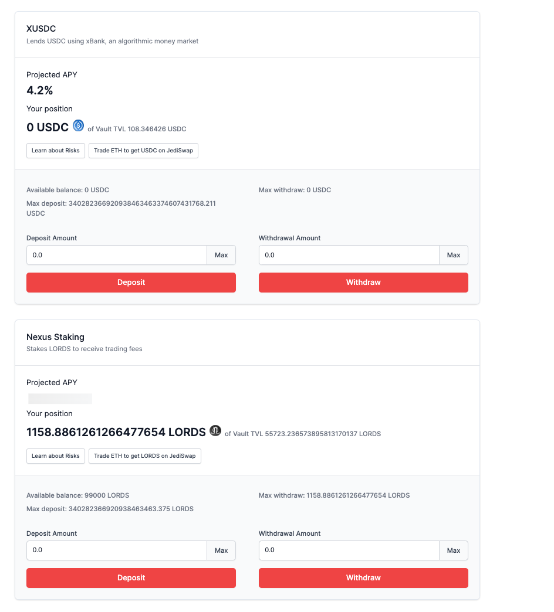Deposit into the XUSDC vault

(131, 282)
